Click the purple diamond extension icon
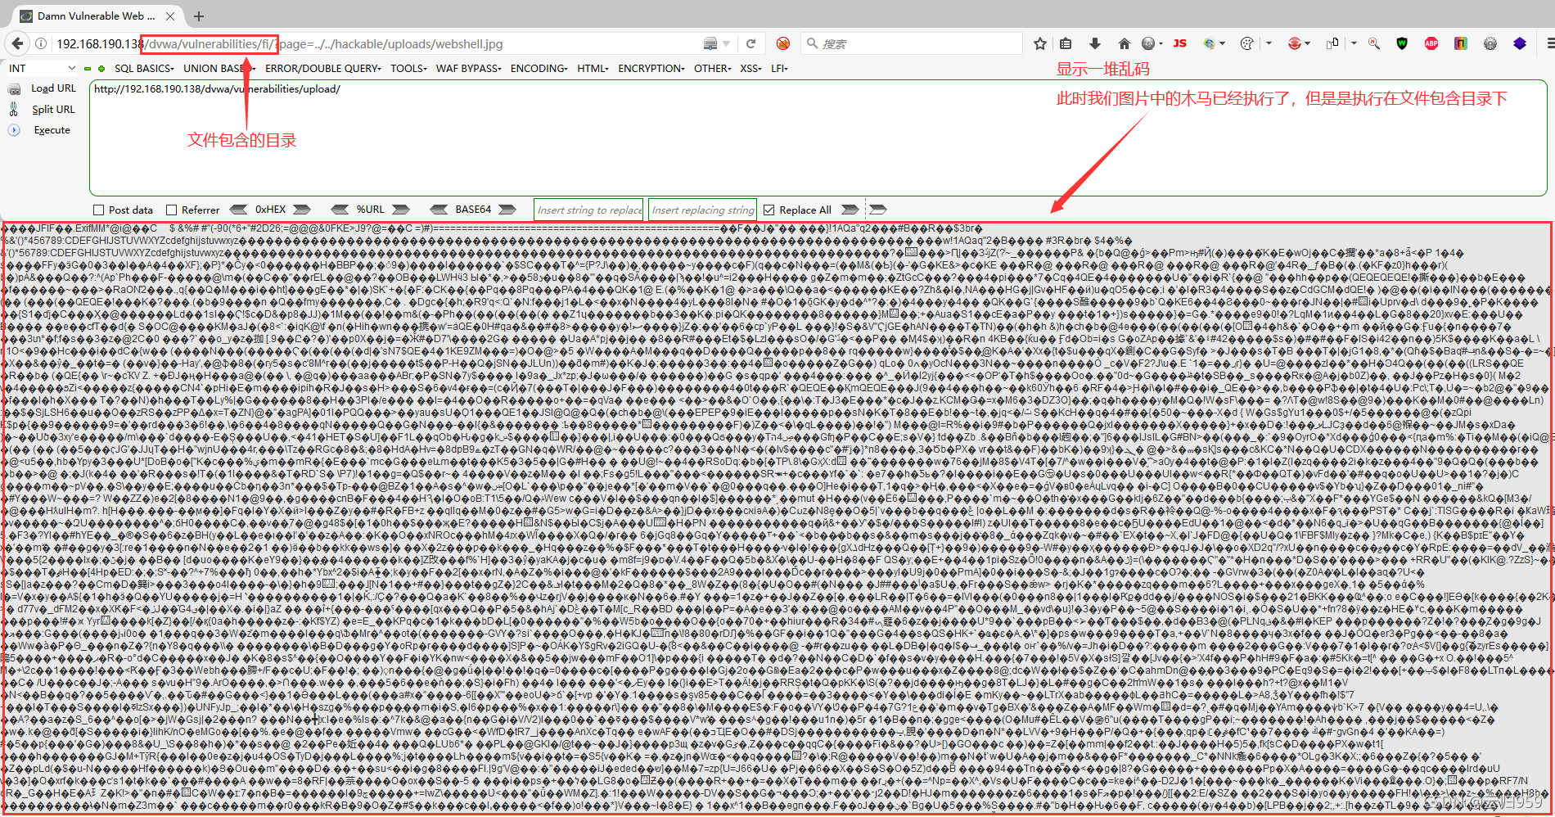 coord(1519,43)
